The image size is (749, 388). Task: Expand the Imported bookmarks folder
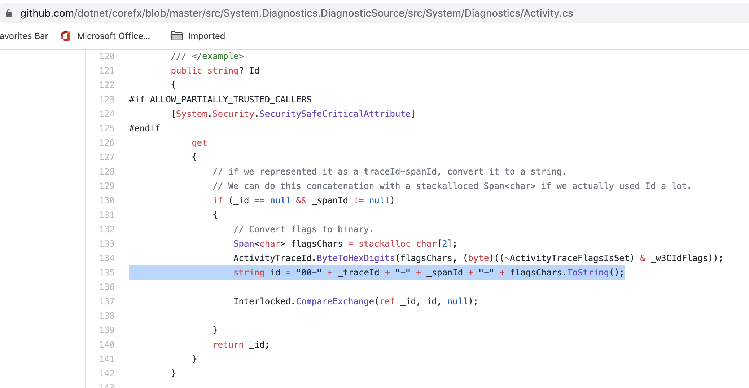click(206, 36)
